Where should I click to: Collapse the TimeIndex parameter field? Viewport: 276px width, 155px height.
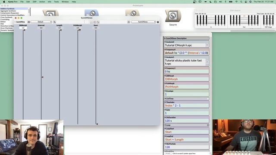tap(165, 102)
